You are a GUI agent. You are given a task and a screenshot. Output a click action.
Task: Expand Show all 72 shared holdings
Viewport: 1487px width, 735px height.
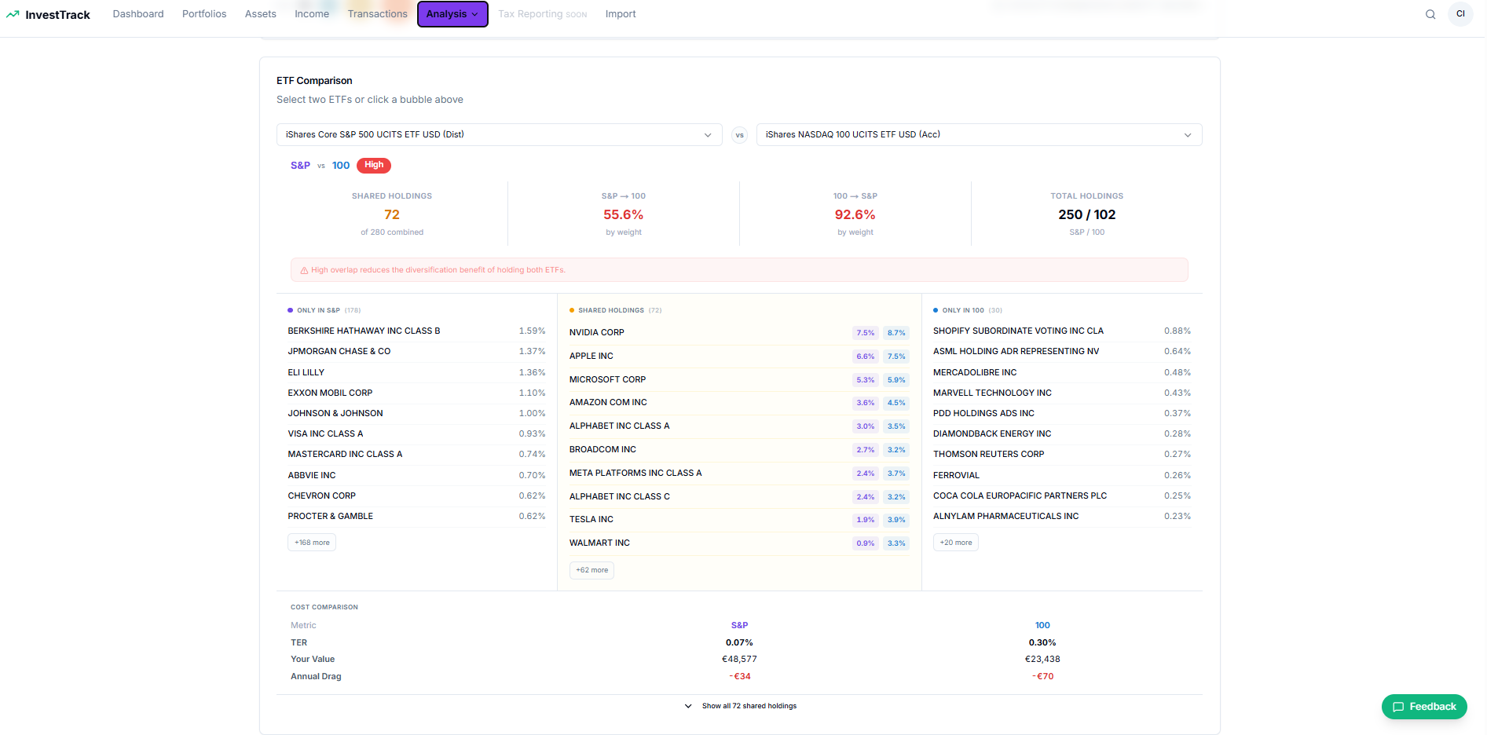click(740, 706)
